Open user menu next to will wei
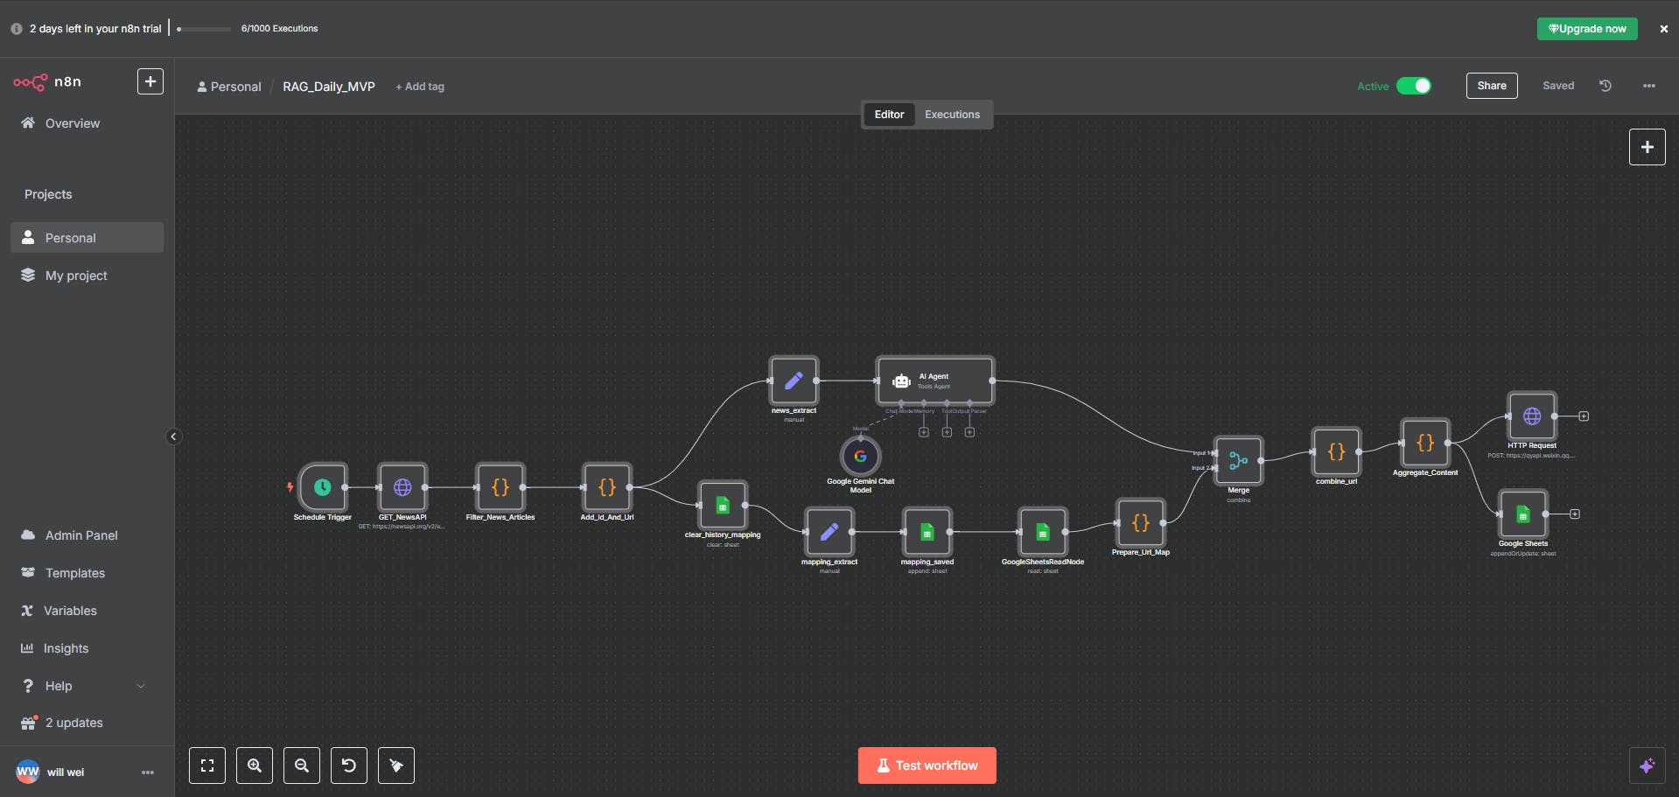The image size is (1679, 797). [x=148, y=773]
